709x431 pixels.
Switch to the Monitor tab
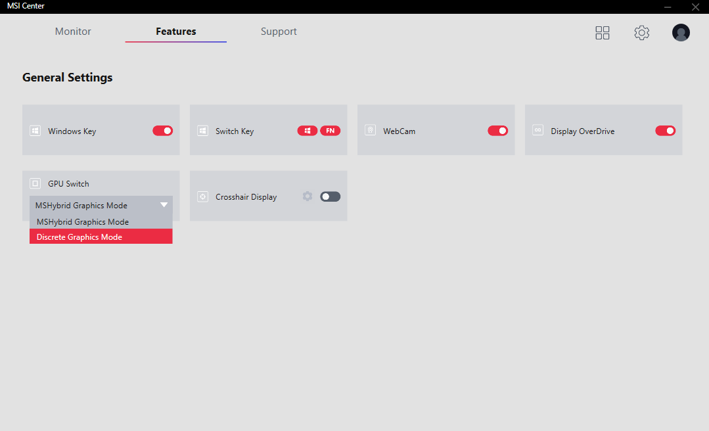pos(73,31)
